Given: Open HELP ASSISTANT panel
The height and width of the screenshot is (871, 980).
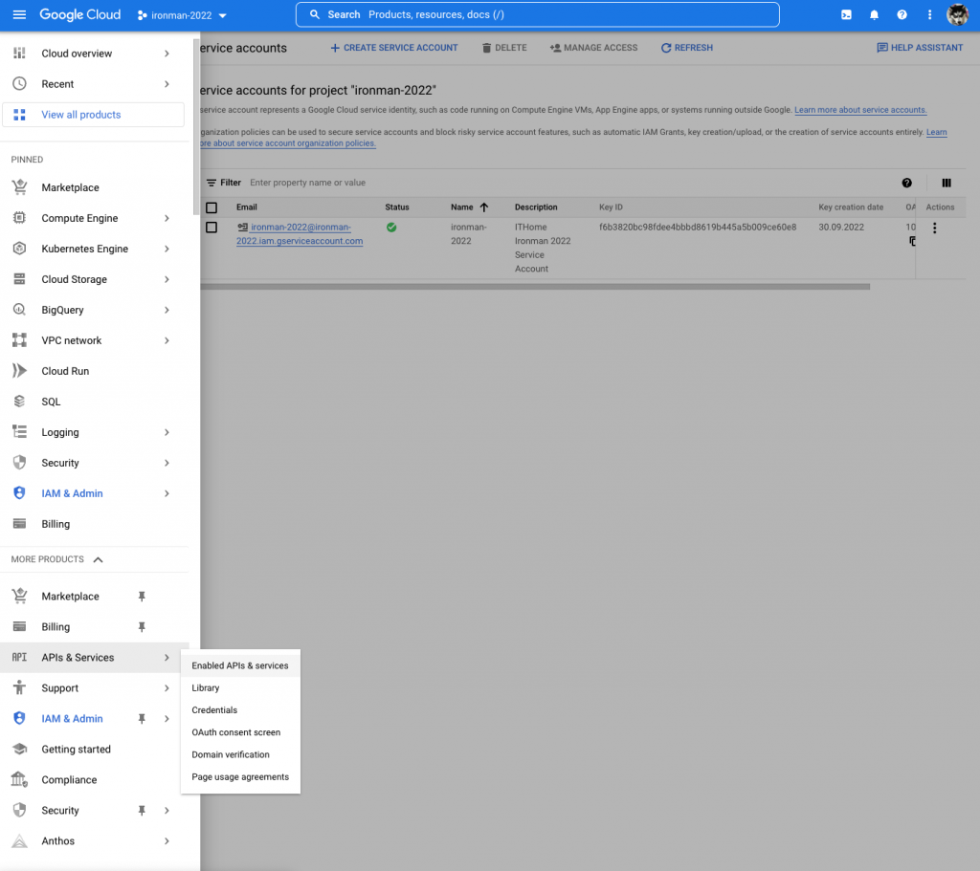Looking at the screenshot, I should click(920, 48).
